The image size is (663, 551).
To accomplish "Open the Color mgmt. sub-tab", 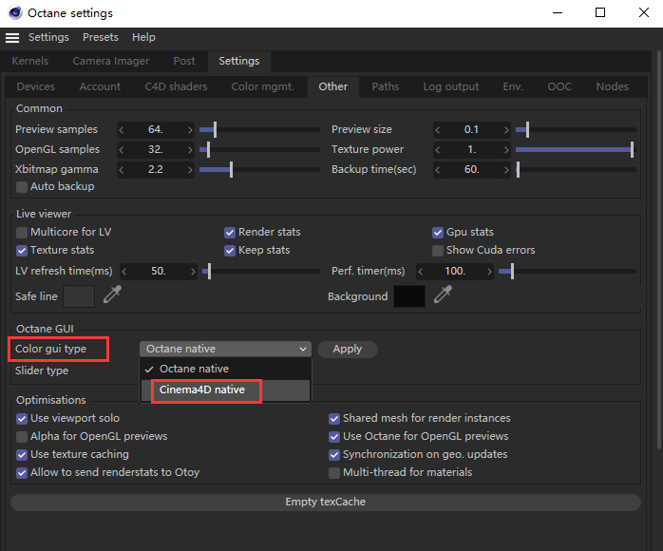I will point(262,86).
